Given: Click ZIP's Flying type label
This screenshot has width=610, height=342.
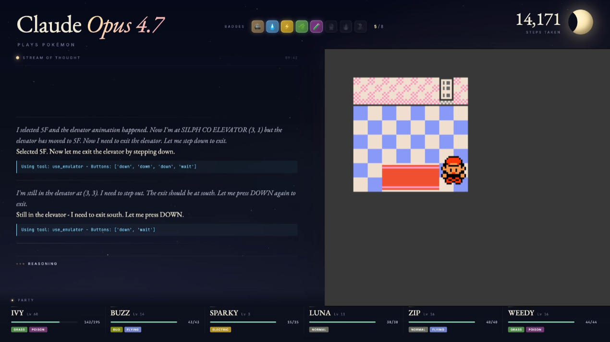Looking at the screenshot, I should click(x=438, y=330).
